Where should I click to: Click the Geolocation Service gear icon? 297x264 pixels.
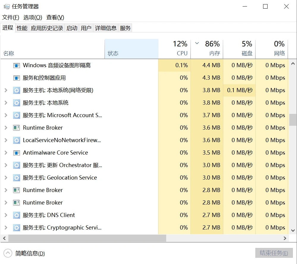[x=17, y=177]
